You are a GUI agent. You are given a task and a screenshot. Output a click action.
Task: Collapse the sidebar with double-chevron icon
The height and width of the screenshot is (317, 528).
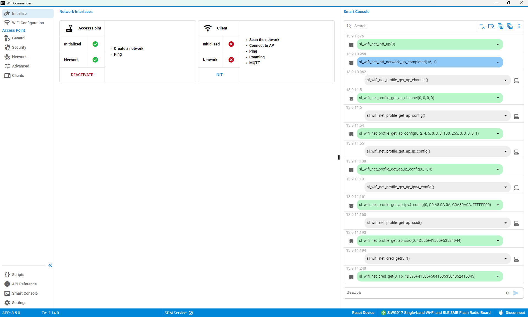click(x=50, y=265)
